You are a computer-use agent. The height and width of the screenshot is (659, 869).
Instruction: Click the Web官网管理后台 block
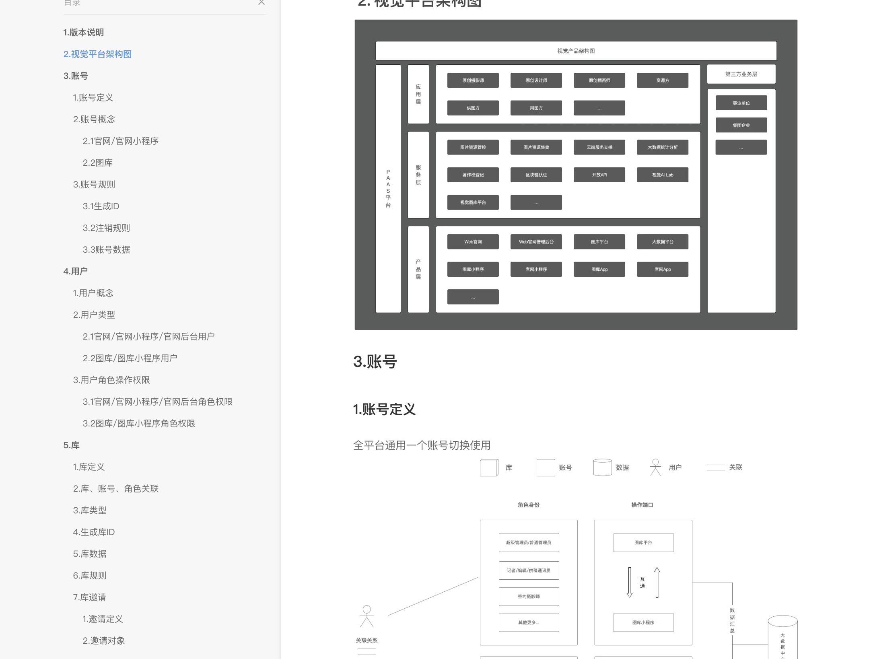pyautogui.click(x=536, y=242)
